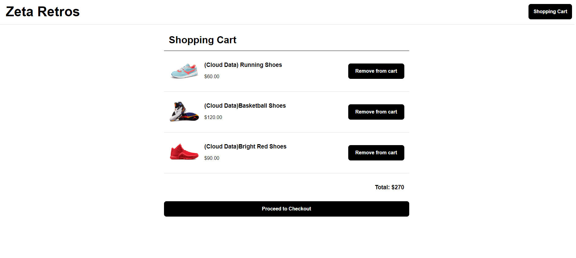Open the Zeta Retros home logo
The height and width of the screenshot is (258, 576).
[x=43, y=12]
